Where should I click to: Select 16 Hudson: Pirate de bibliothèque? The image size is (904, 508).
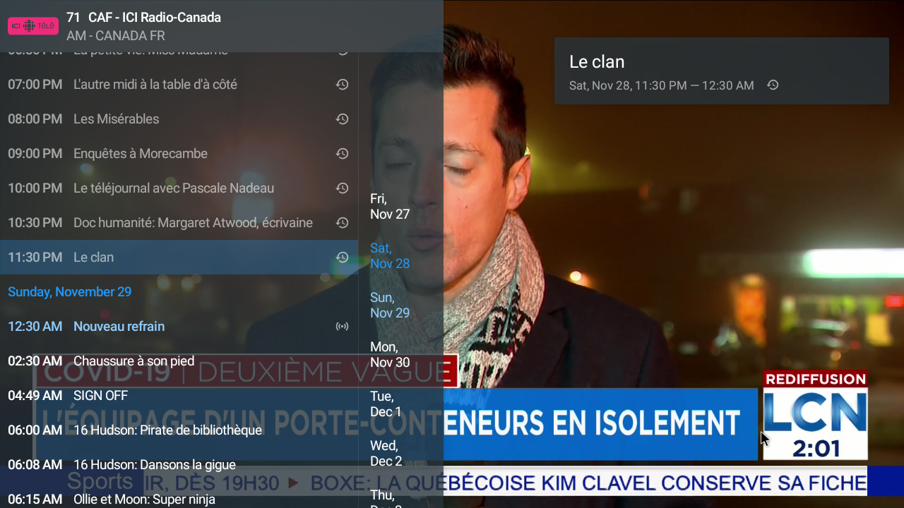point(179,430)
